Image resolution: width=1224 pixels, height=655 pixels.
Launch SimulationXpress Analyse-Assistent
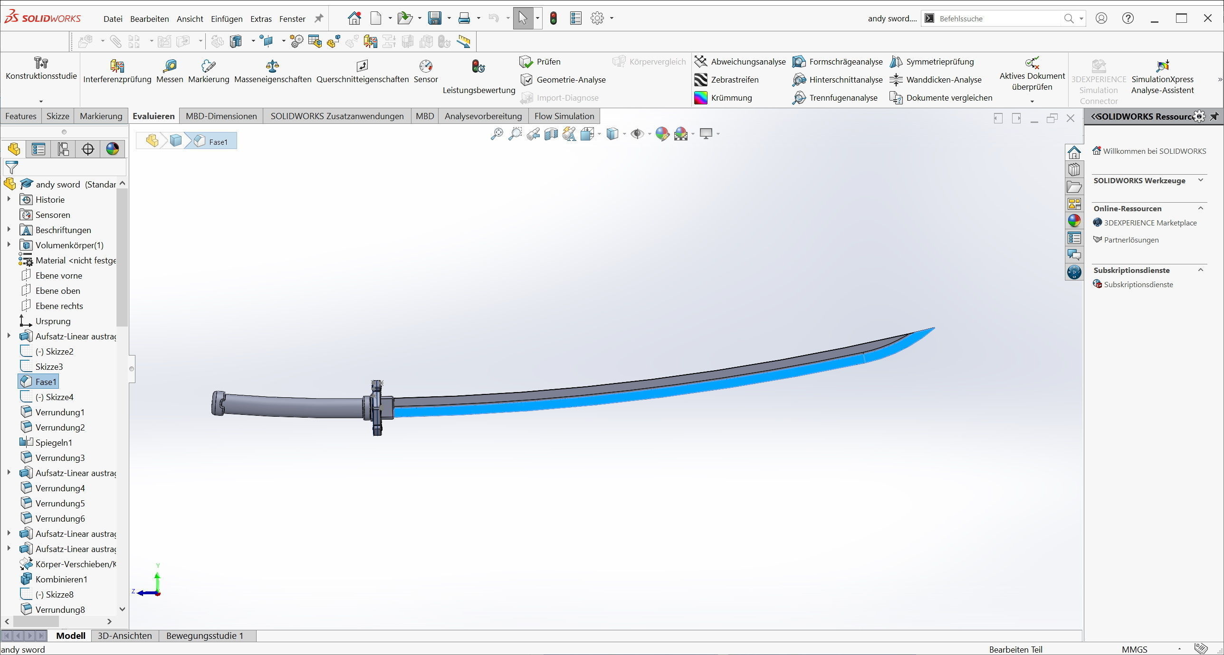coord(1162,77)
